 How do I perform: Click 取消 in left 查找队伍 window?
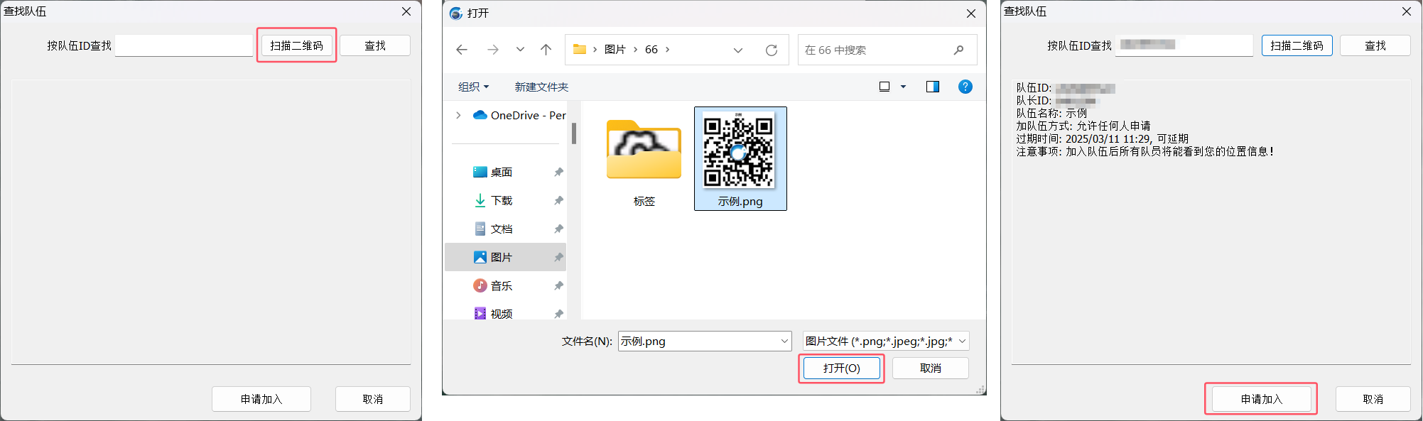(373, 399)
